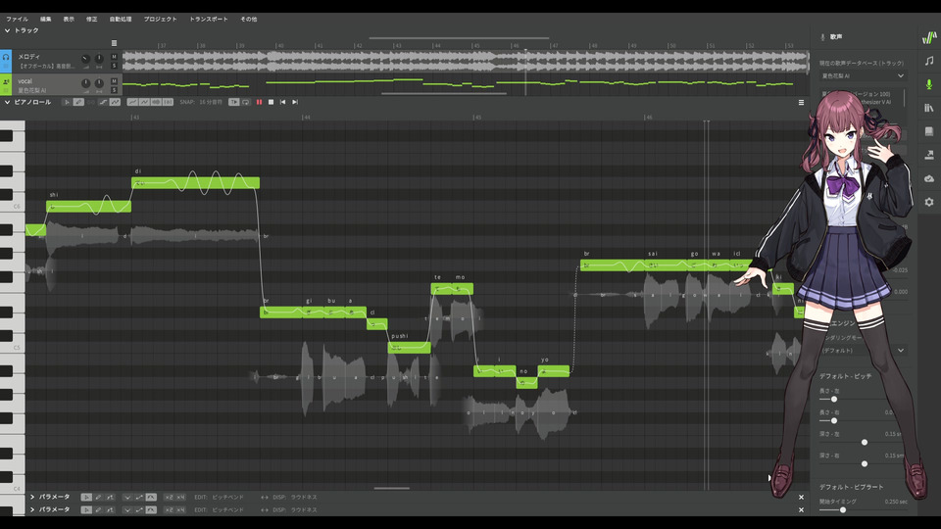Open the ファイル menu
The image size is (941, 529).
17,20
